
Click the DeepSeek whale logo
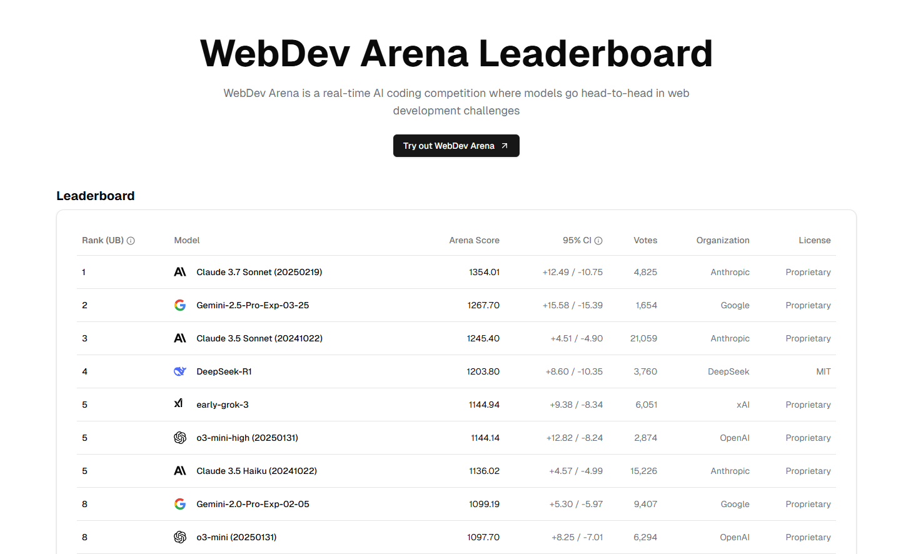180,371
